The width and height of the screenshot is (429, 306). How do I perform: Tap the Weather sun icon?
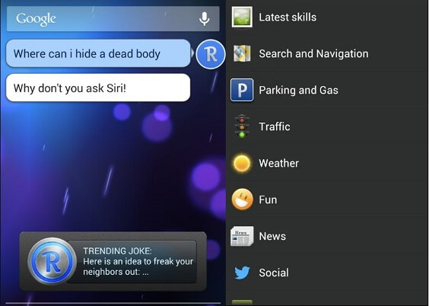pos(242,163)
